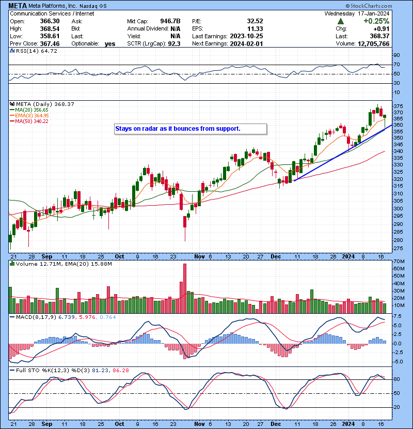Click the +0.25% percent change
Screen dimensions: 413x429
(x=376, y=21)
